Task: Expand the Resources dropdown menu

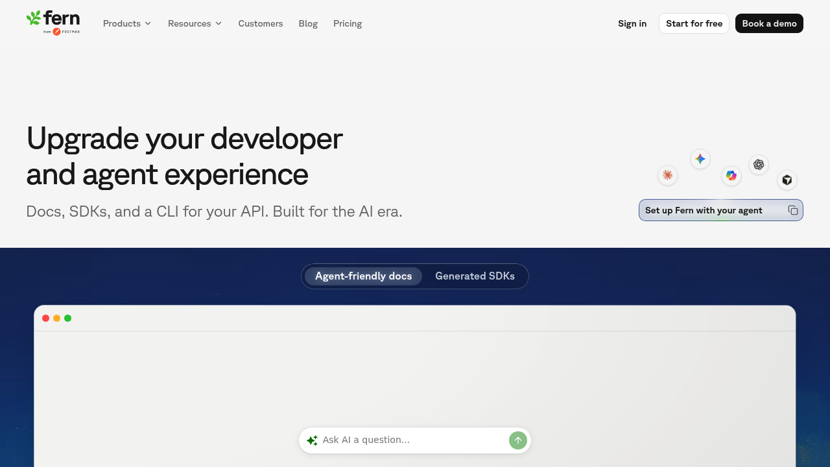Action: pos(195,23)
